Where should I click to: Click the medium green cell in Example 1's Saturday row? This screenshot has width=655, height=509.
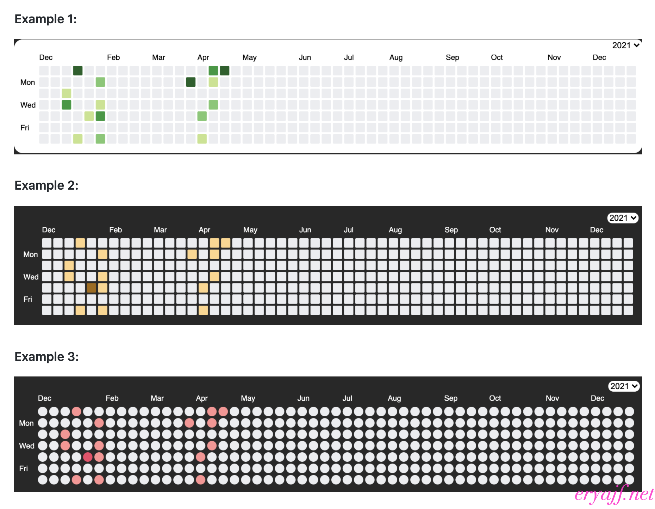pyautogui.click(x=100, y=139)
